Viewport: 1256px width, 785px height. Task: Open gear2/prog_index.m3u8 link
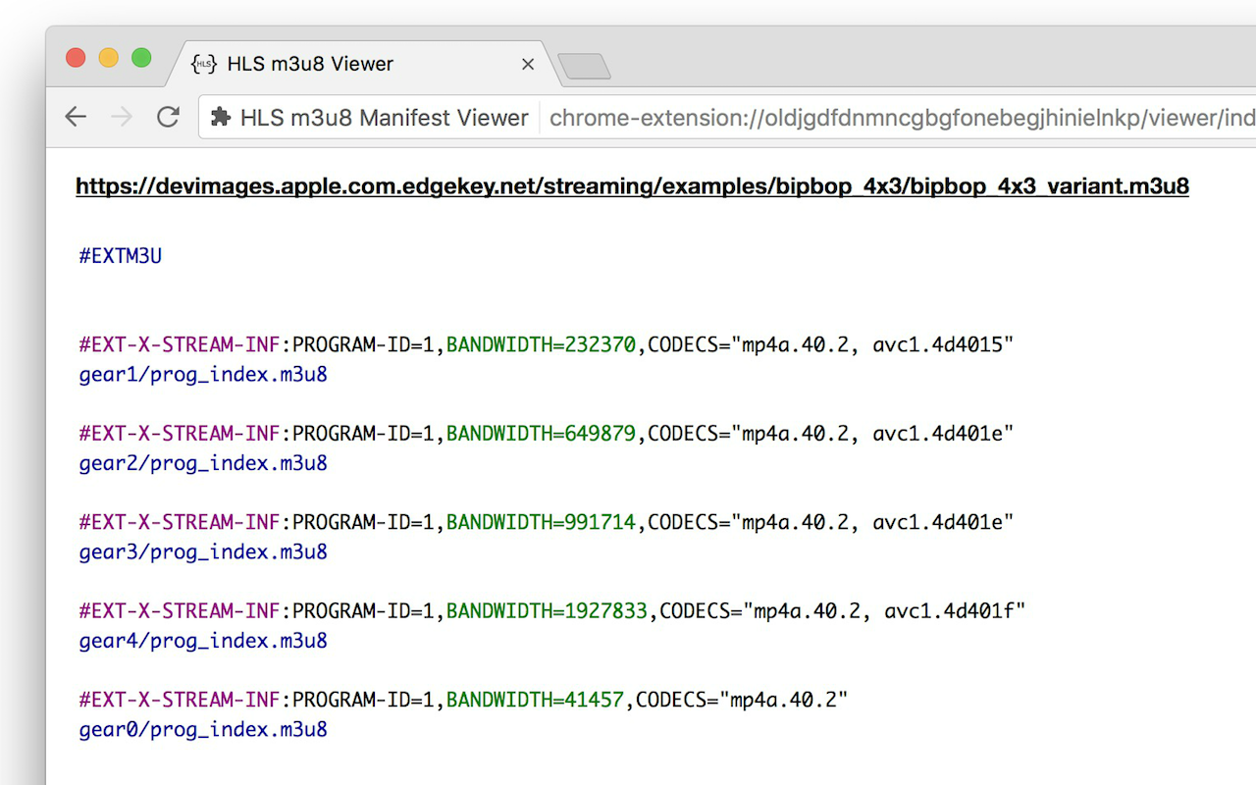pos(203,463)
